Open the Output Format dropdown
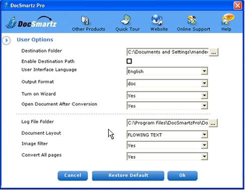Viewport: 245px width, 190px height. pos(204,83)
